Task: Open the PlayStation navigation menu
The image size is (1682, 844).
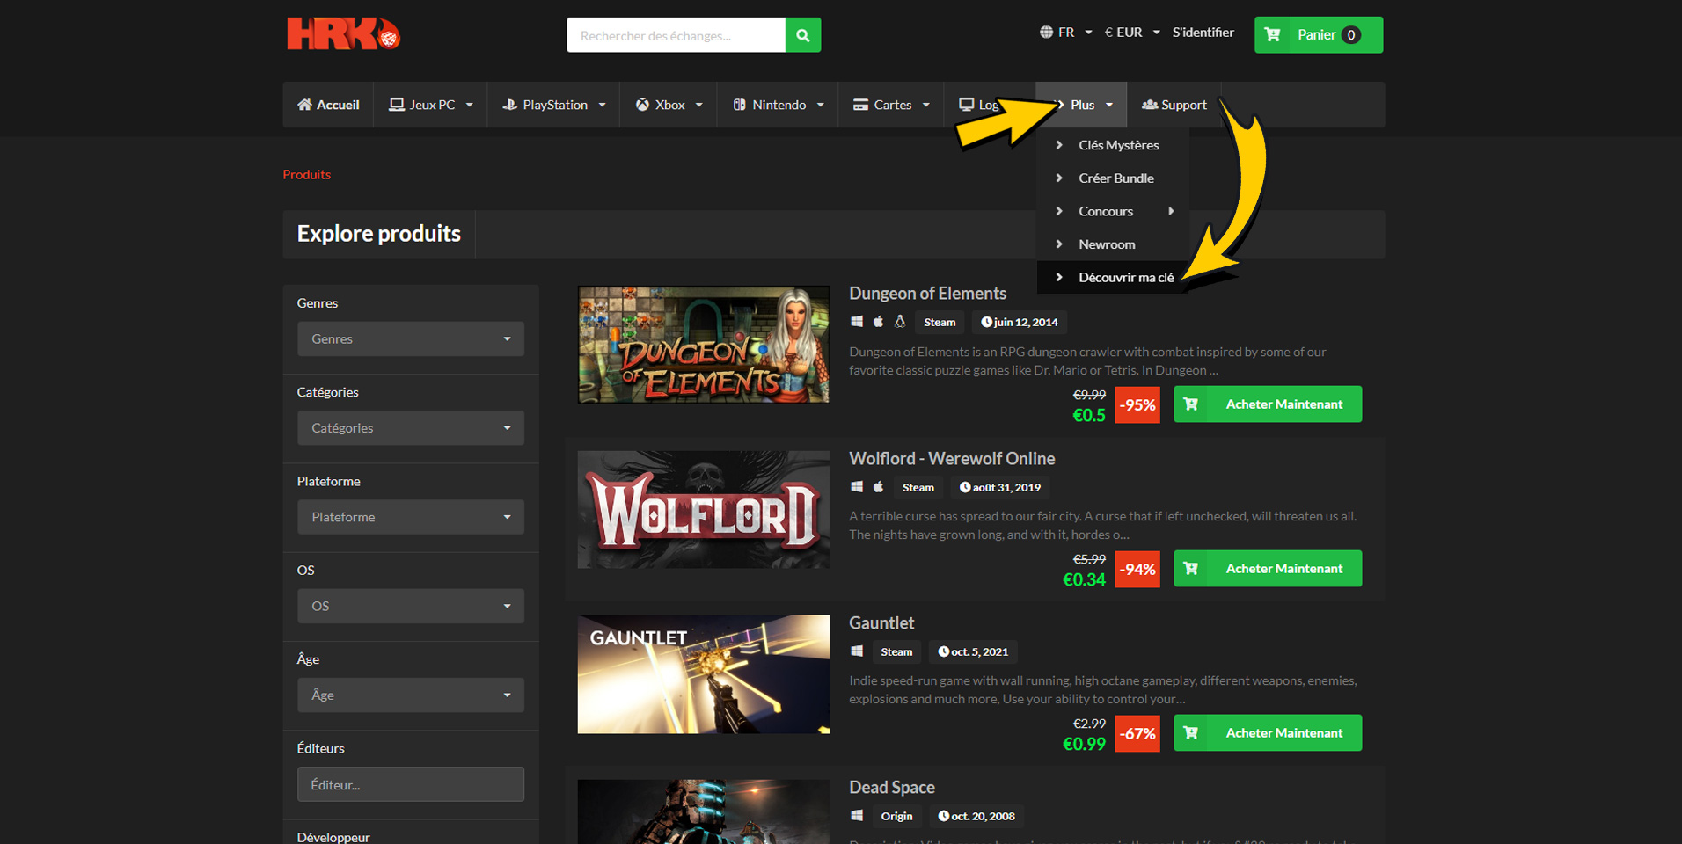Action: [554, 105]
